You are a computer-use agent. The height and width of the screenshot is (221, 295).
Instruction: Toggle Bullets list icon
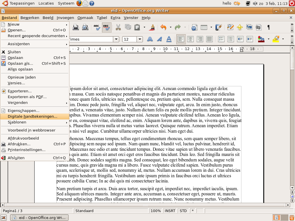click(x=230, y=39)
